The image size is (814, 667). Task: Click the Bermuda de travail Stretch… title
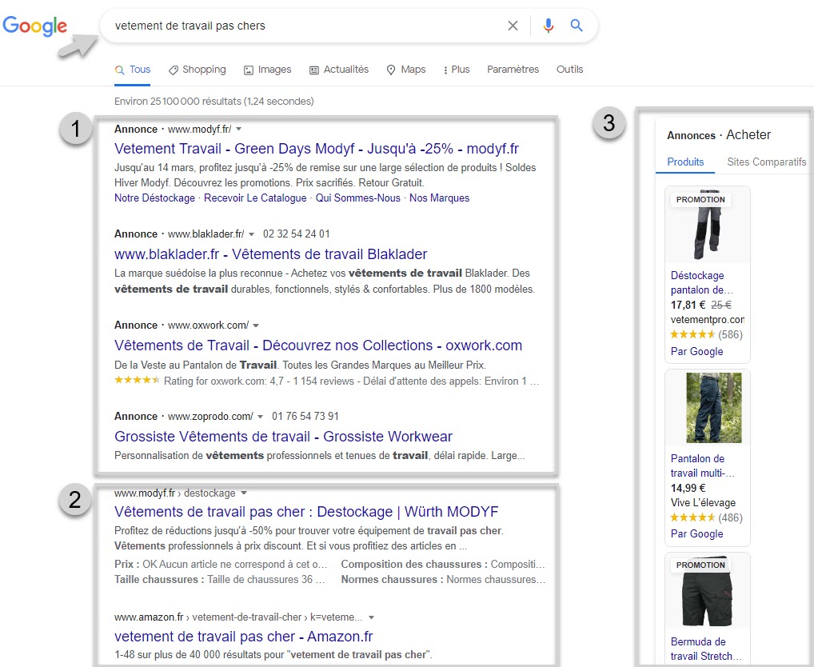(706, 649)
